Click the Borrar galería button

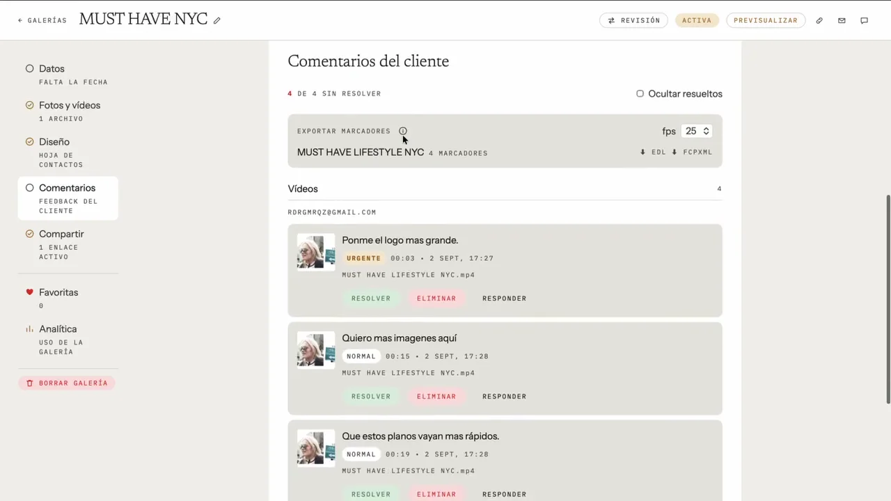(x=67, y=383)
